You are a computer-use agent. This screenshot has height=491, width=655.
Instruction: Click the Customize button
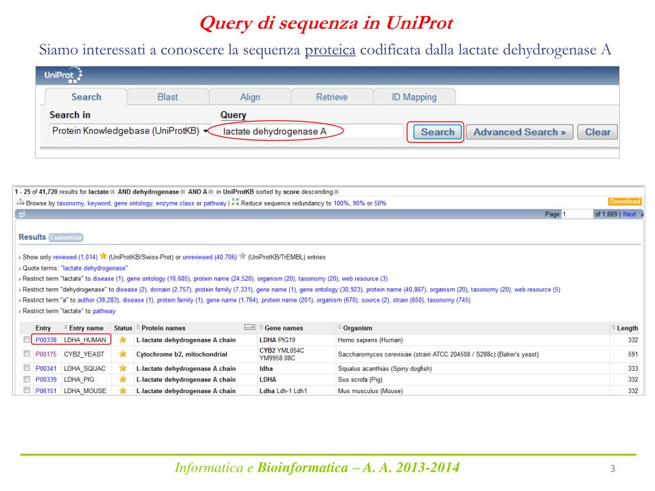coord(66,238)
